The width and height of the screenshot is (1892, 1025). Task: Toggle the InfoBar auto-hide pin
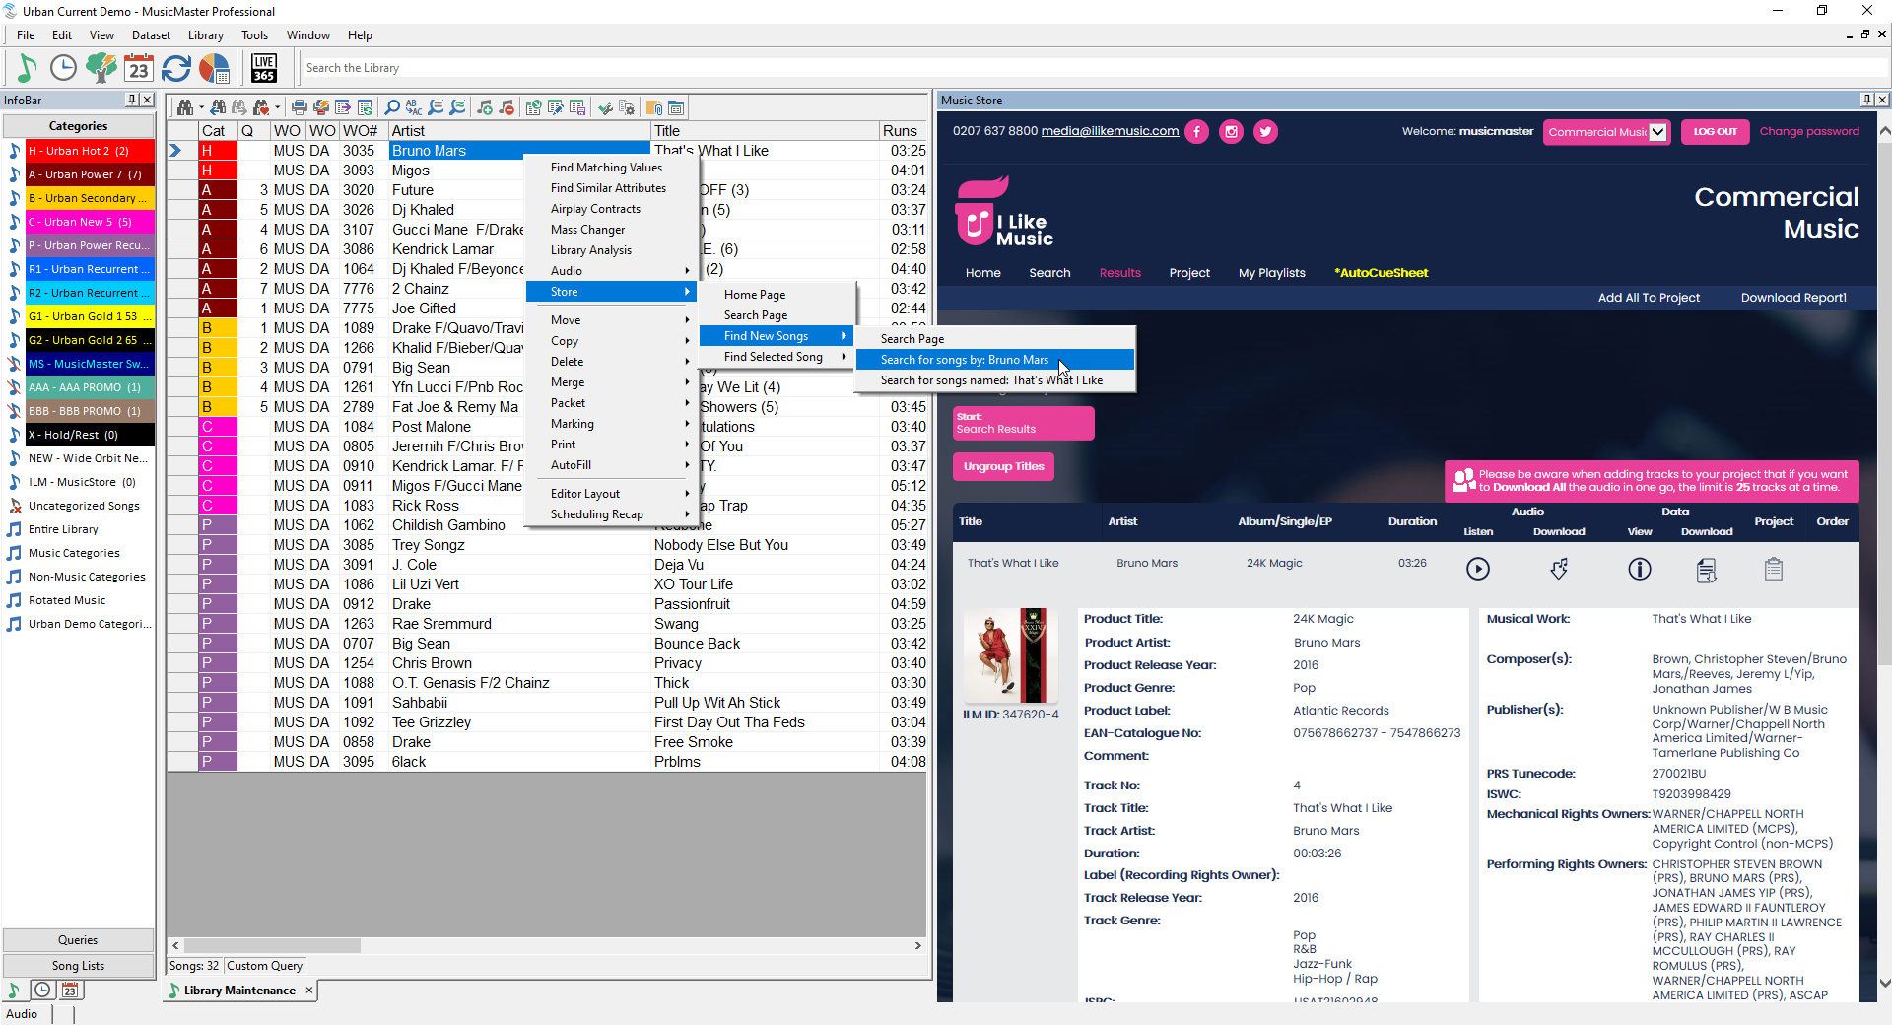click(131, 100)
